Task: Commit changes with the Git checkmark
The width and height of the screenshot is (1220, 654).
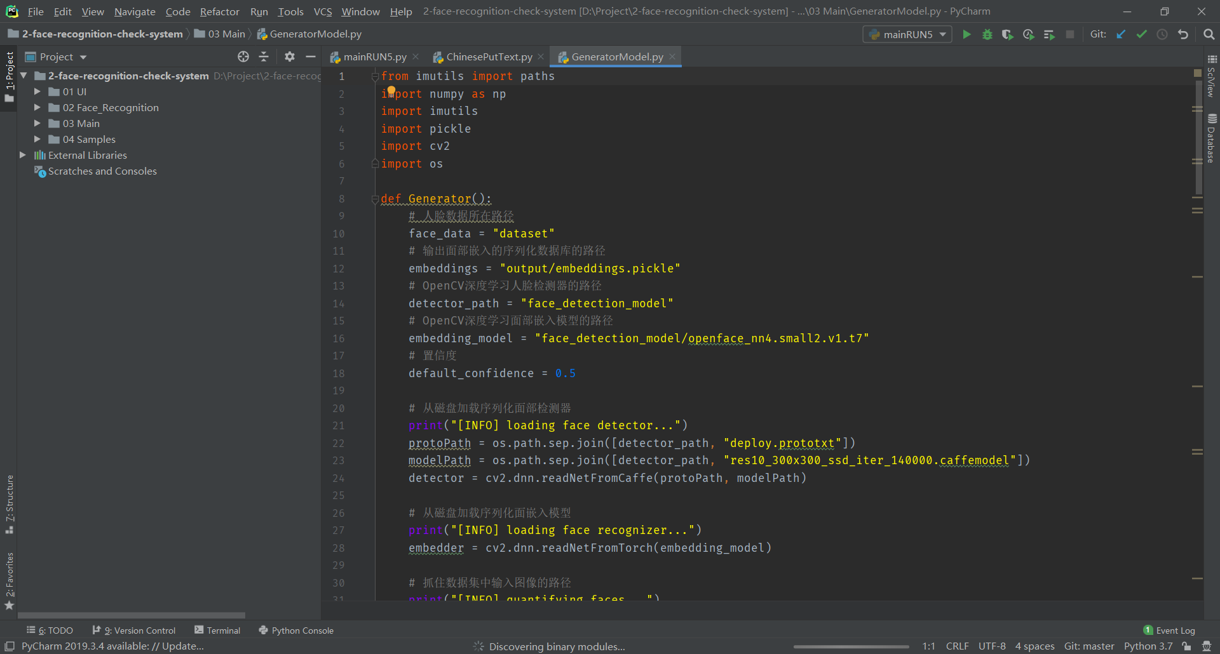Action: click(1142, 34)
